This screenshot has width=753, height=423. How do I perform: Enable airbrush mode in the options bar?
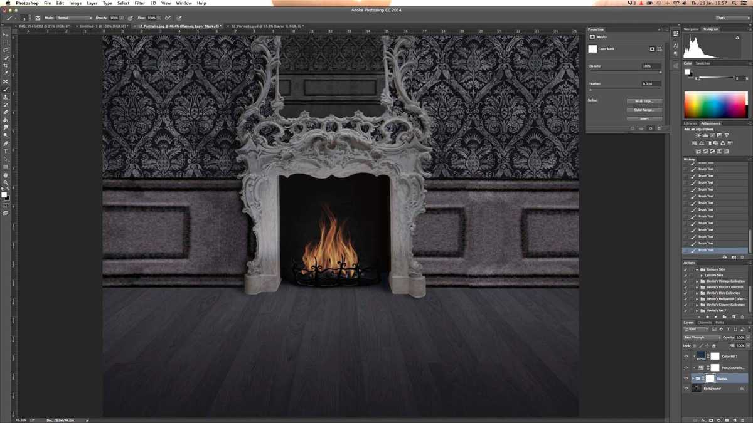168,18
